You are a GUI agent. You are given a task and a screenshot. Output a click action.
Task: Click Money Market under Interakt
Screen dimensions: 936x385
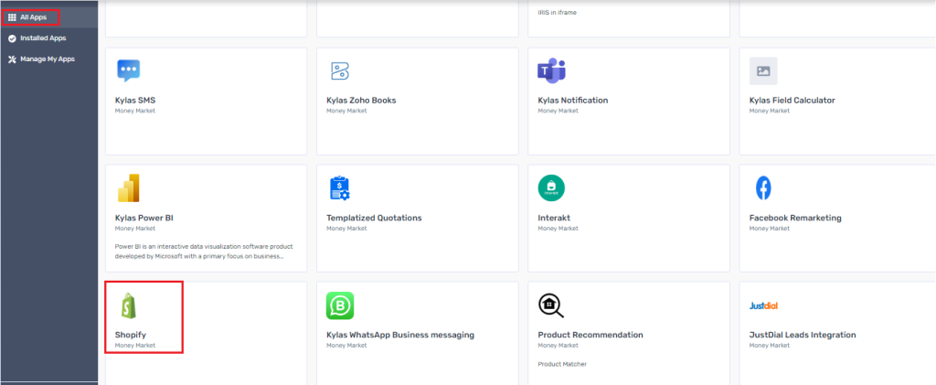(x=558, y=229)
